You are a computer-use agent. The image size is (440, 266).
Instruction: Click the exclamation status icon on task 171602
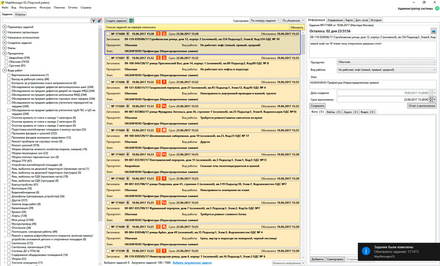[158, 178]
